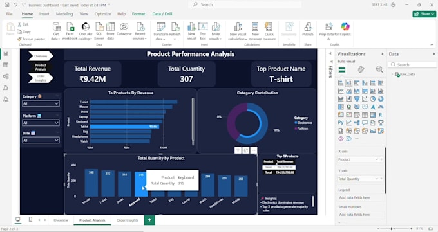Open Y-axis Total Quantity field dropdown
Image resolution: width=438 pixels, height=232 pixels.
click(x=377, y=179)
